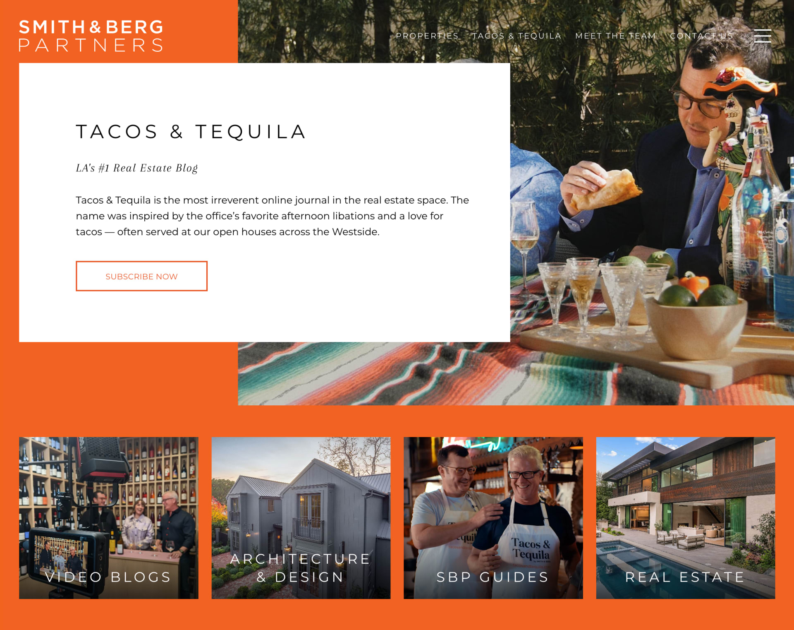Open the SBP Guides tile
Image resolution: width=794 pixels, height=630 pixels.
tap(493, 518)
